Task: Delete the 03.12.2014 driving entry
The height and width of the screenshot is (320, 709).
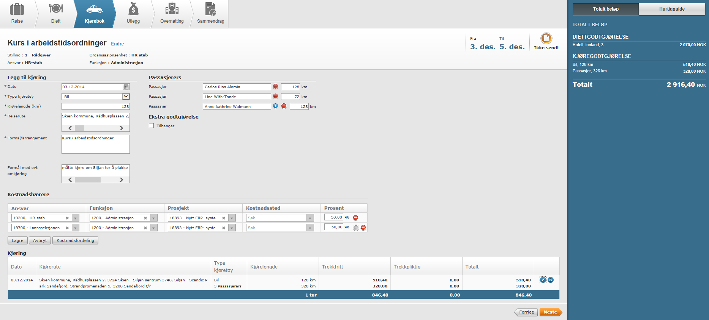Action: pos(551,280)
